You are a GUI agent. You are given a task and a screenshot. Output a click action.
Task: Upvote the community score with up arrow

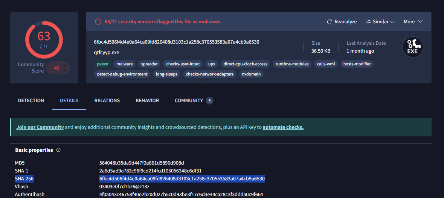tap(65, 66)
